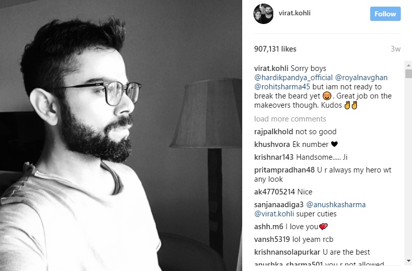Click the comments scrollbar thumb
Viewport: 412px width, 271px height.
[408, 73]
